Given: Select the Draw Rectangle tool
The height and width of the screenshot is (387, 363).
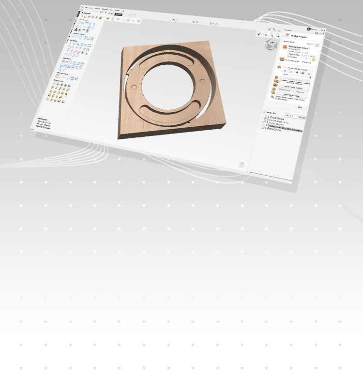Looking at the screenshot, I should pos(87,23).
